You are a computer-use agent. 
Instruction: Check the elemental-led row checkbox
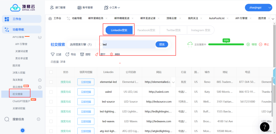point(51,82)
